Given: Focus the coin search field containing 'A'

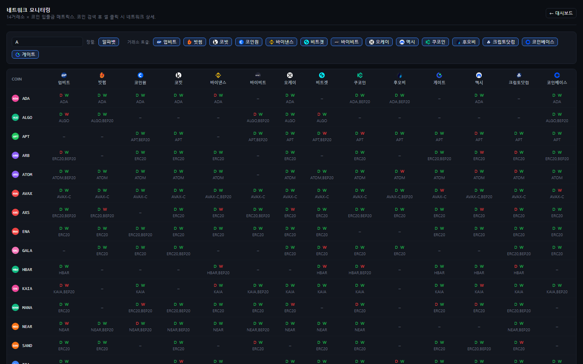Looking at the screenshot, I should point(47,42).
